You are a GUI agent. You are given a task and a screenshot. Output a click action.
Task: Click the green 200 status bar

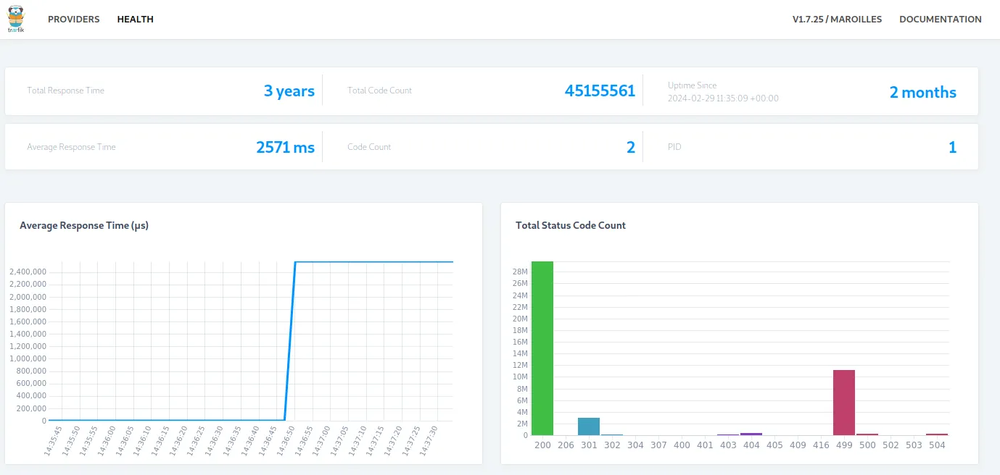(542, 348)
